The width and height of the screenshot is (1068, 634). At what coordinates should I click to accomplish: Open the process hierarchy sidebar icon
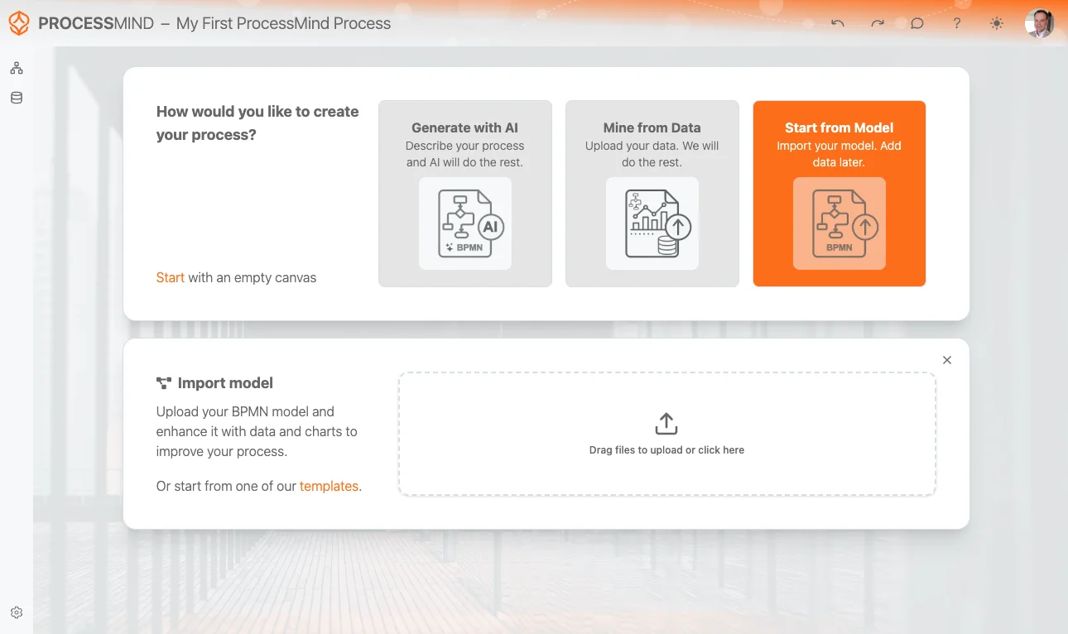click(x=17, y=68)
